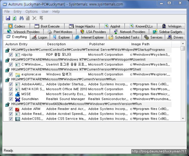Screen dimensions: 189x156
Task: Click the rdpclip entry icon
Action: [18, 55]
